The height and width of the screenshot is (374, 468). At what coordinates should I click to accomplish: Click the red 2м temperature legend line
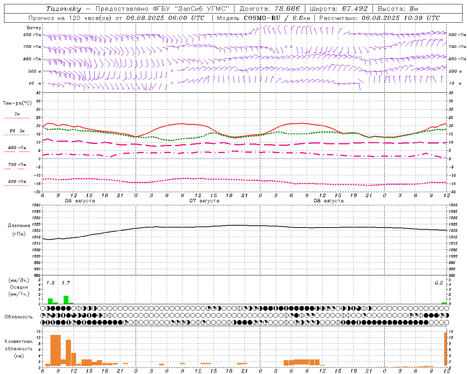pyautogui.click(x=17, y=118)
